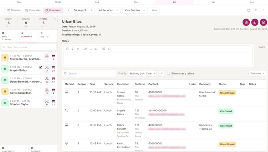Click the search icon in top toolbar
The width and height of the screenshot is (268, 152).
point(256,10)
